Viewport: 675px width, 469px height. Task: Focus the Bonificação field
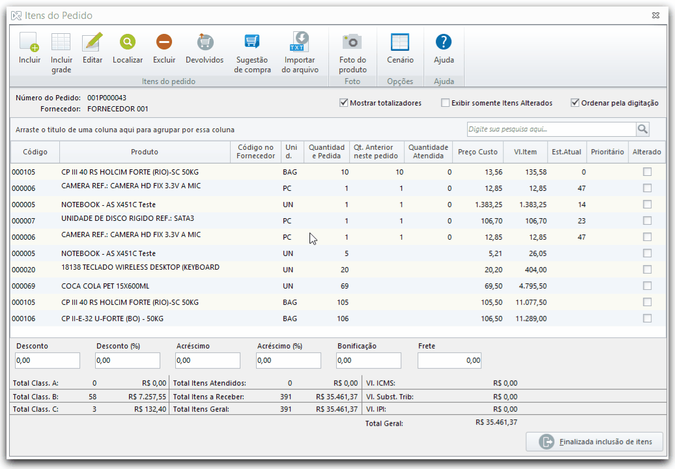pos(369,361)
